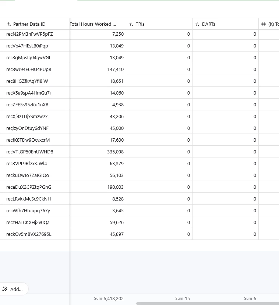Click hours cell 147,410
The width and height of the screenshot is (279, 305).
98,70
